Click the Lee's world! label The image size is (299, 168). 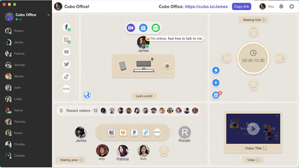(x=144, y=96)
